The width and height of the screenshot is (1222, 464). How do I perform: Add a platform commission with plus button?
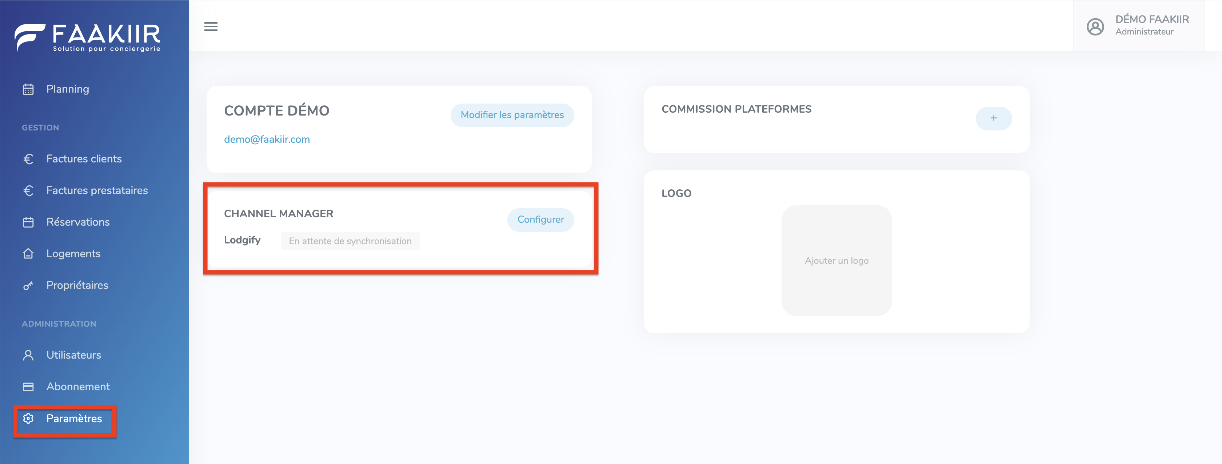click(x=993, y=118)
